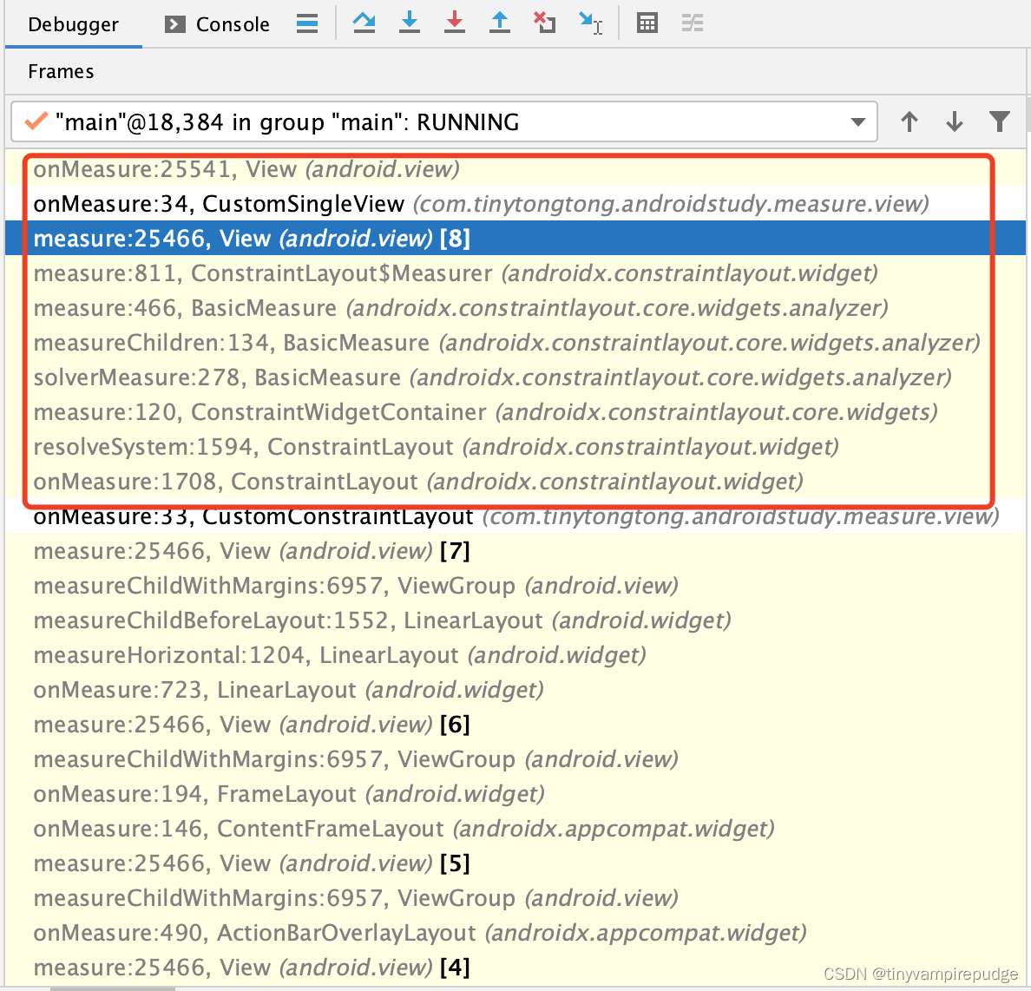1031x991 pixels.
Task: Select frame measure:25466, View [5]
Action: tap(515, 863)
